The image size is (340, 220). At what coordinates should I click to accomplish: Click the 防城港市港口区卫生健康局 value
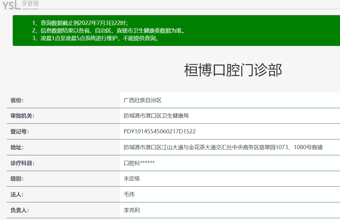pos(156,116)
